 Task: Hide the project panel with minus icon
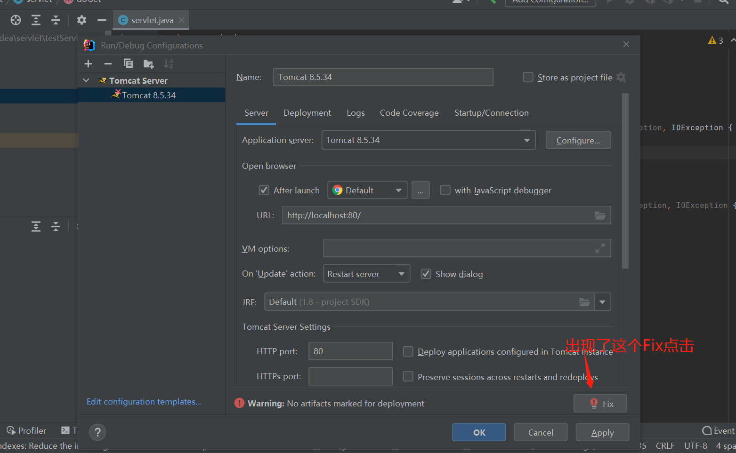click(x=102, y=20)
